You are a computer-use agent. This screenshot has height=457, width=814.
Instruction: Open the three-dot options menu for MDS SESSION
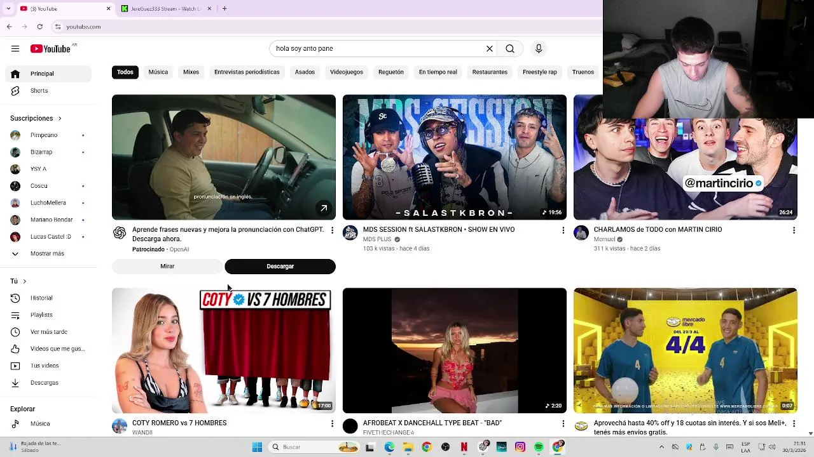[x=563, y=230]
